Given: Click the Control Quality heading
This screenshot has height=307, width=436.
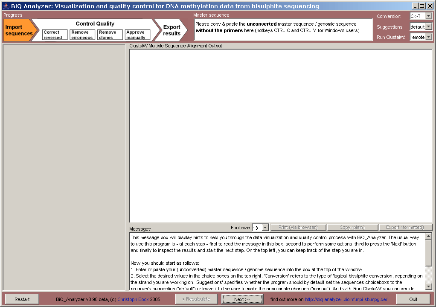Looking at the screenshot, I should [95, 23].
